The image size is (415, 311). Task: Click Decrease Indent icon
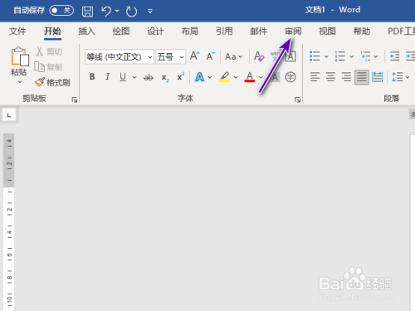click(395, 56)
